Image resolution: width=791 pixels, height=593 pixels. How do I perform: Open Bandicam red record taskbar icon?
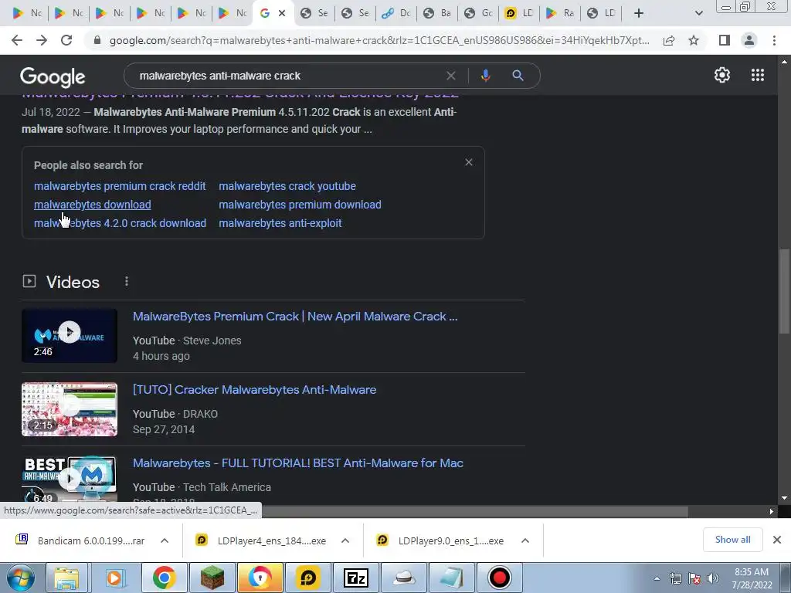(x=500, y=578)
